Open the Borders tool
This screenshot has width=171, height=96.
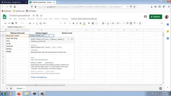93,23
